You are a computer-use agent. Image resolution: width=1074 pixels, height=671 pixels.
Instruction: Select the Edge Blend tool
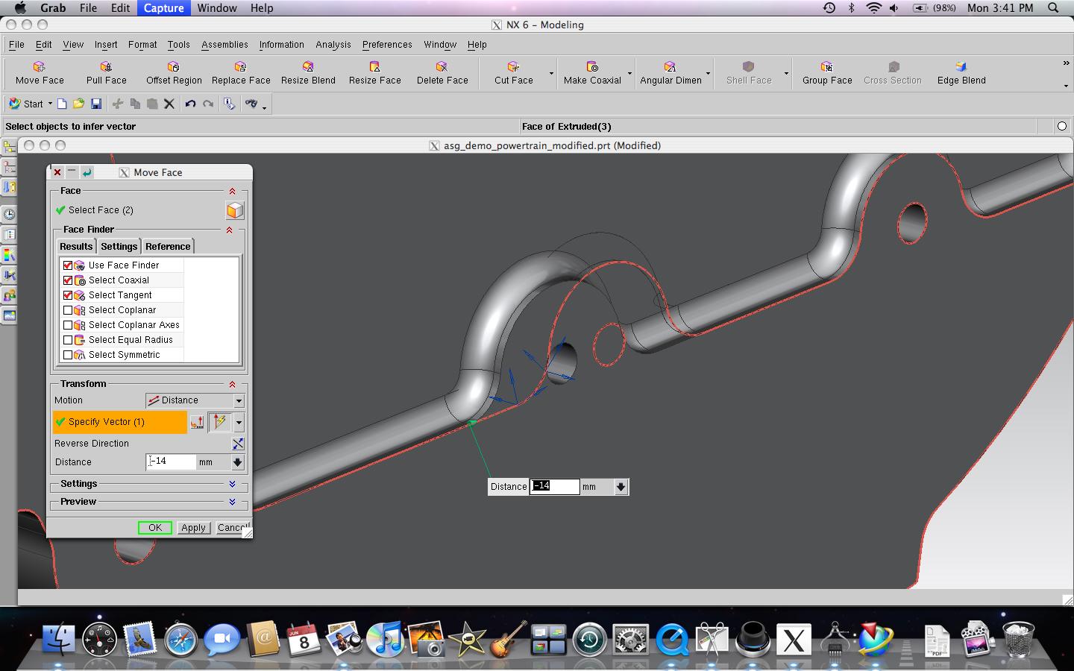pyautogui.click(x=961, y=73)
